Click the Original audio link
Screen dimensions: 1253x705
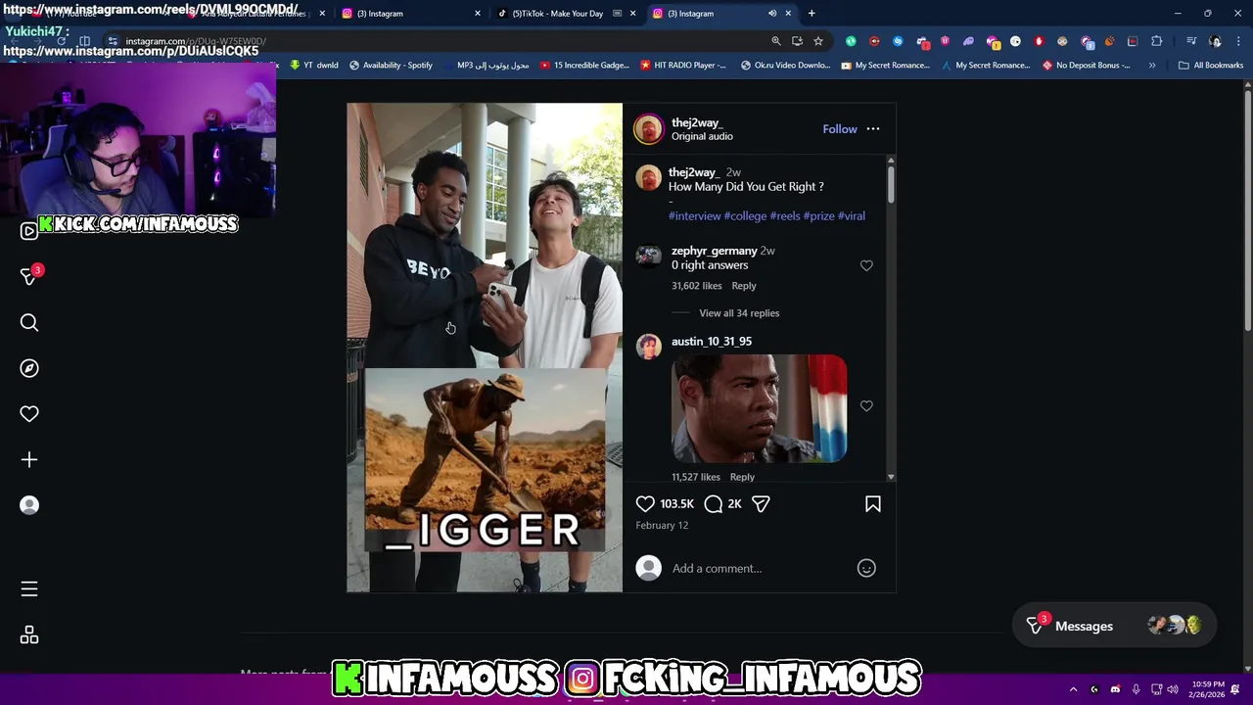(702, 136)
